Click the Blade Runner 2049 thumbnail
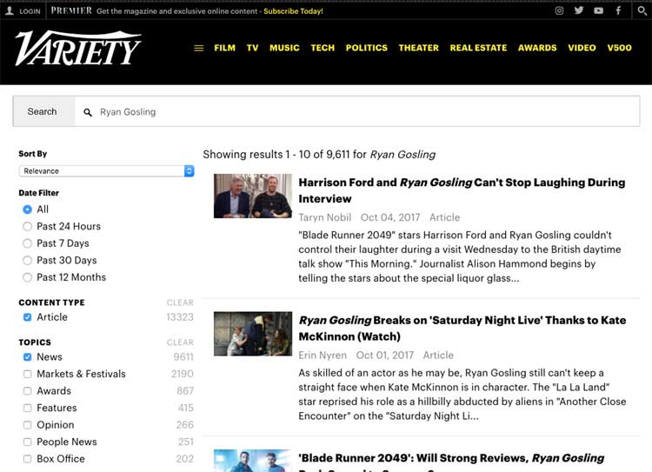Screen dimensions: 652x472 point(253,461)
